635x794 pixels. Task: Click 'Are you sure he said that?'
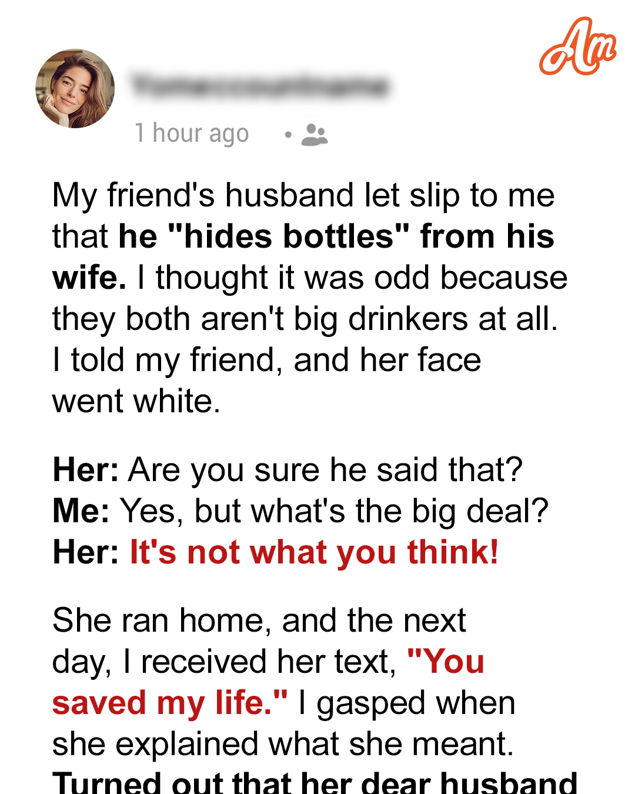pos(326,470)
